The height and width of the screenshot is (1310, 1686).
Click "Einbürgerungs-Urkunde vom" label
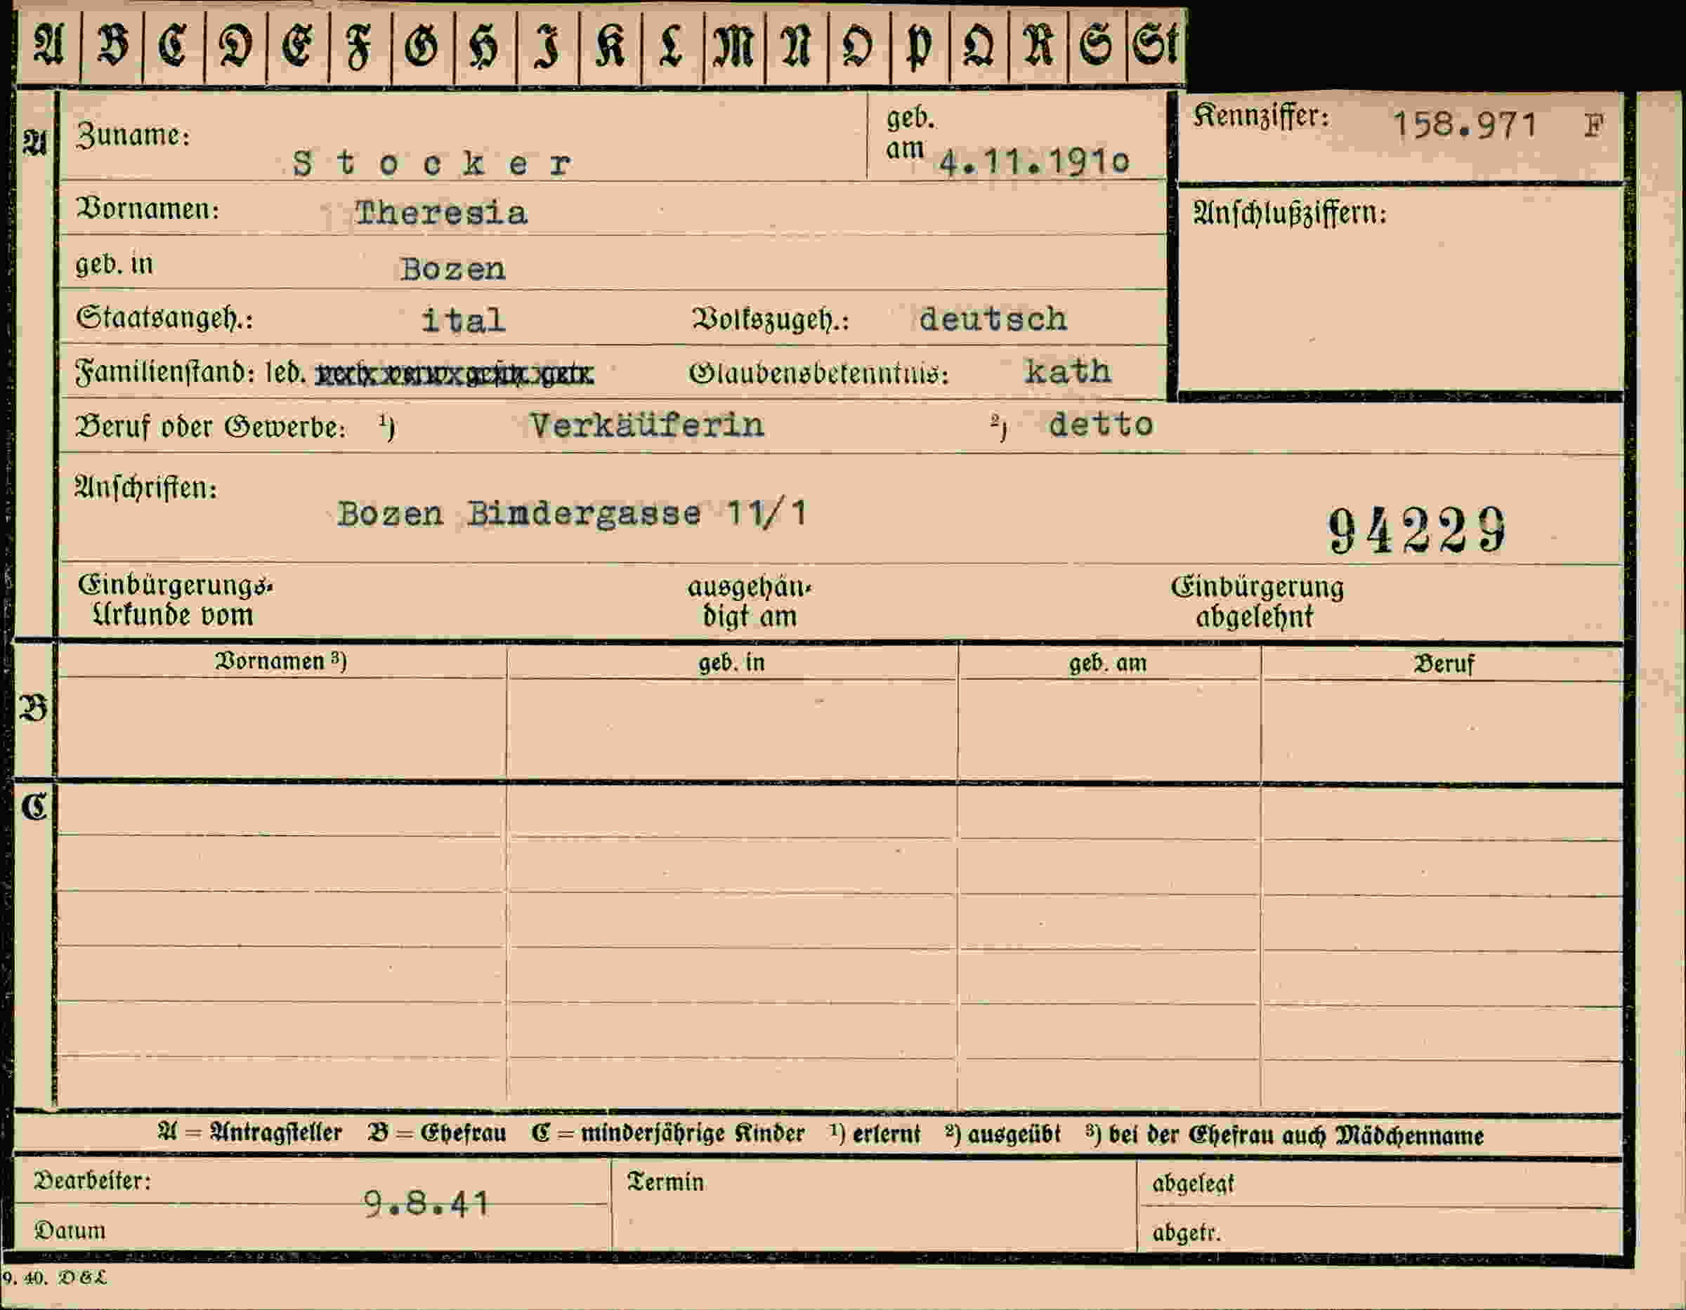175,600
